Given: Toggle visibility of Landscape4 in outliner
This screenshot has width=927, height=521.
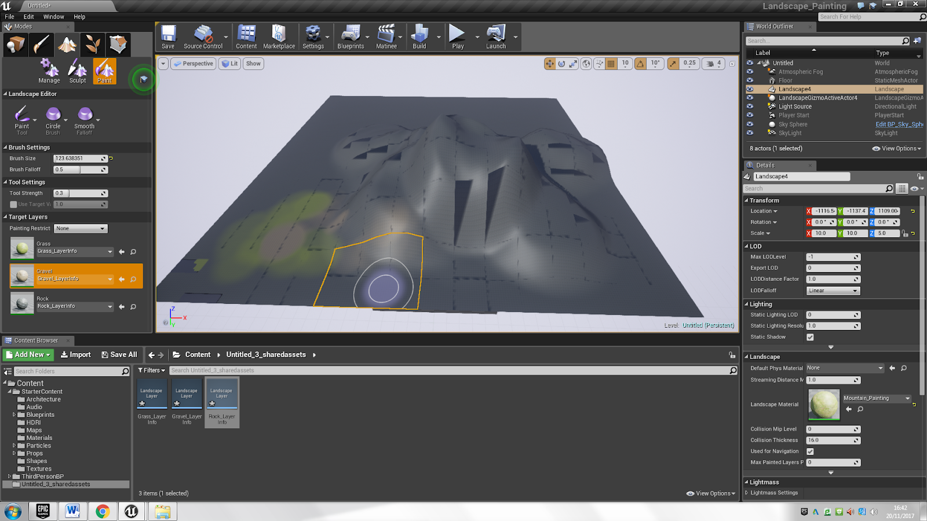Looking at the screenshot, I should pos(750,89).
